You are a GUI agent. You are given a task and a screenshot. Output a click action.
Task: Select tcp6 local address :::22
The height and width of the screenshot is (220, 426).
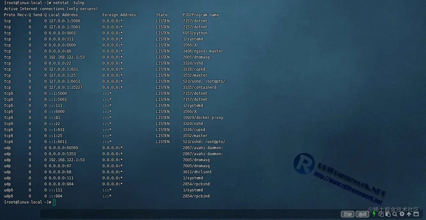click(x=55, y=124)
